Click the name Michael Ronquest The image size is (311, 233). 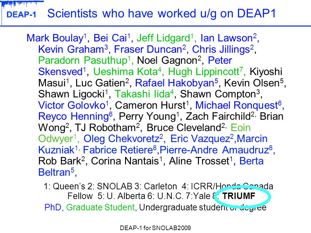pos(237,105)
